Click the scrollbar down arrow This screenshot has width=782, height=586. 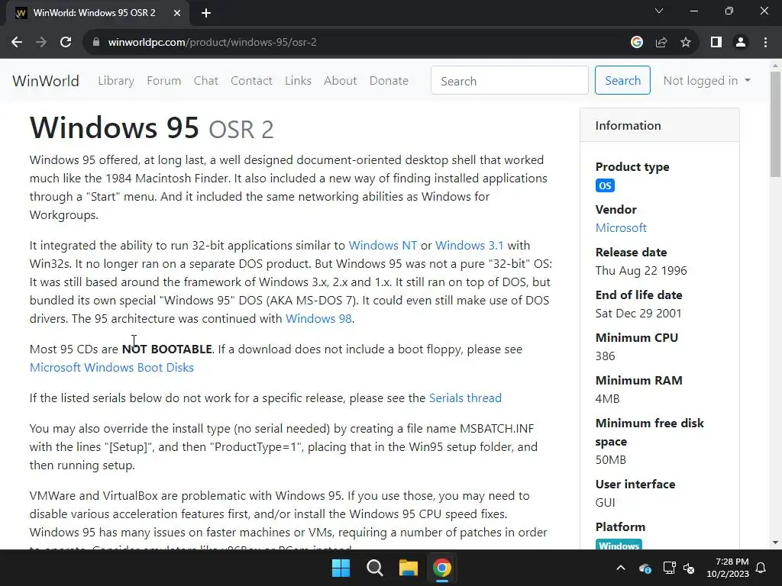point(775,543)
